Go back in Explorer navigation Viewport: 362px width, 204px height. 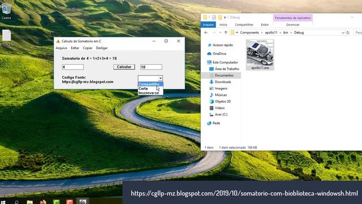pos(206,33)
